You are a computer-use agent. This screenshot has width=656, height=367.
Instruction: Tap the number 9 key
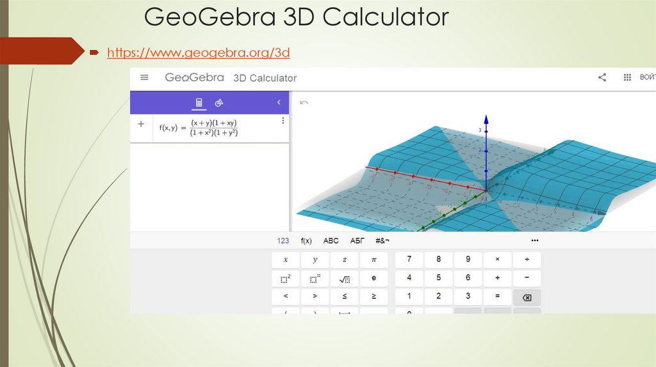coord(468,260)
